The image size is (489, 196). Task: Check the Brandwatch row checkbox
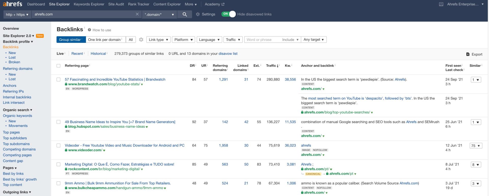[59, 79]
